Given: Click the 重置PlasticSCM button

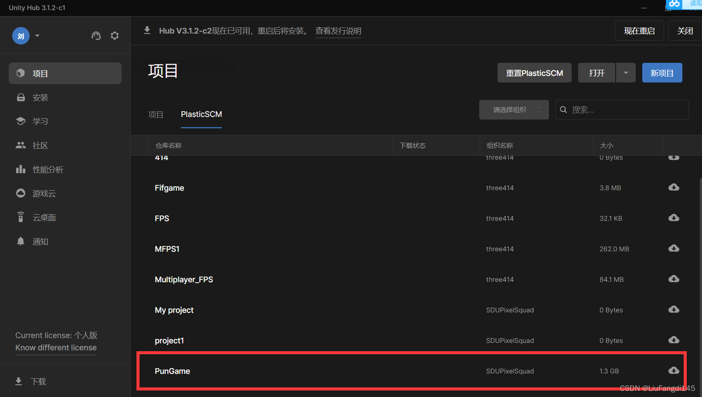Looking at the screenshot, I should click(x=535, y=72).
